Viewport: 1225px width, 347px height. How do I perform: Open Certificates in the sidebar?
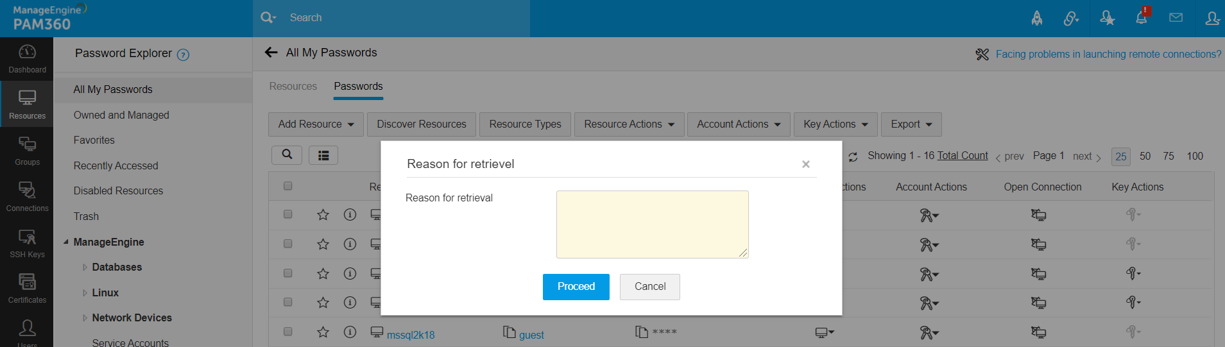27,289
